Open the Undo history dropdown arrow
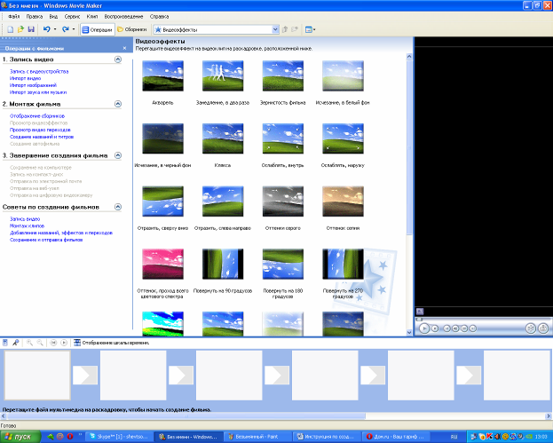 click(55, 29)
